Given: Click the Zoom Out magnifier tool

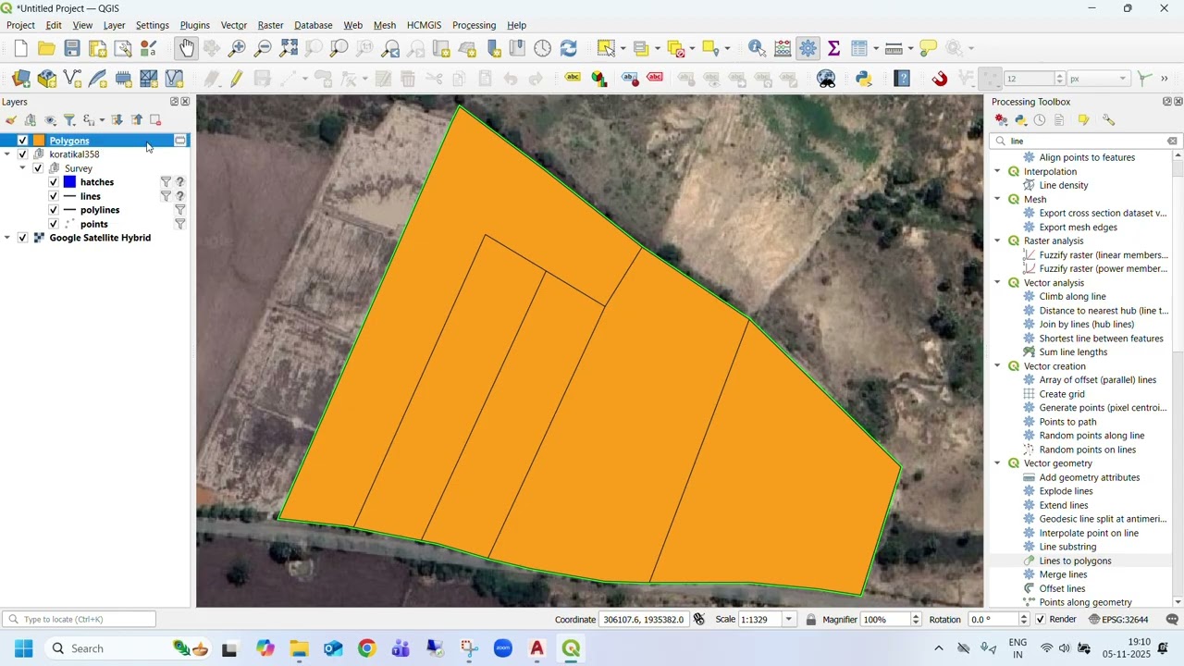Looking at the screenshot, I should [x=263, y=48].
